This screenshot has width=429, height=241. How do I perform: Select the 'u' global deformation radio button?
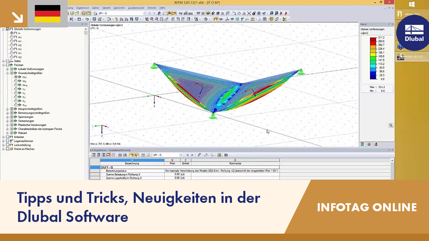(x=12, y=33)
